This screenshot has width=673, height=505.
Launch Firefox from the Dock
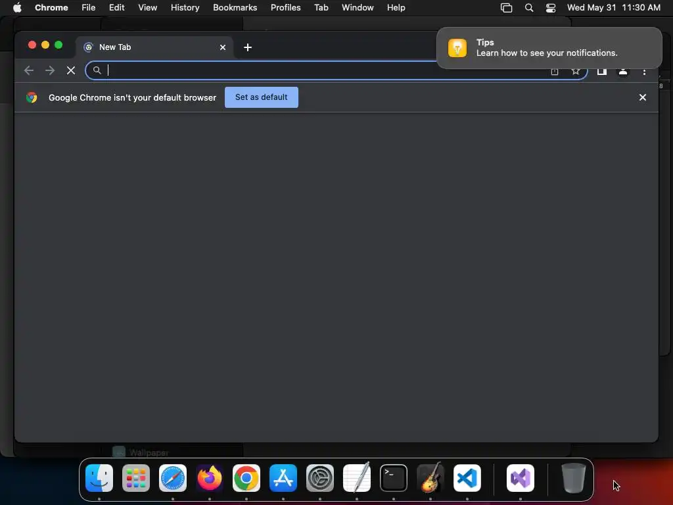pos(210,478)
